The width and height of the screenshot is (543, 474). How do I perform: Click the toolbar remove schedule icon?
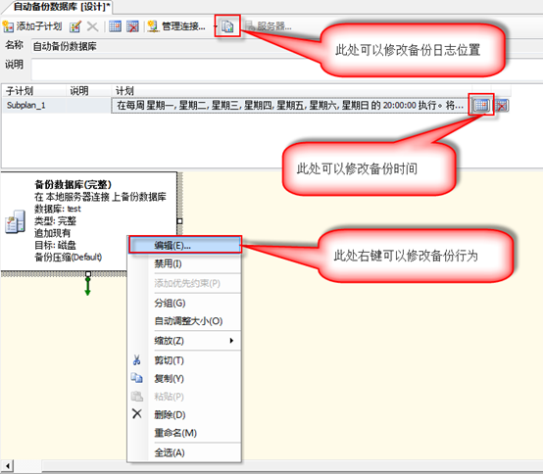pyautogui.click(x=132, y=26)
